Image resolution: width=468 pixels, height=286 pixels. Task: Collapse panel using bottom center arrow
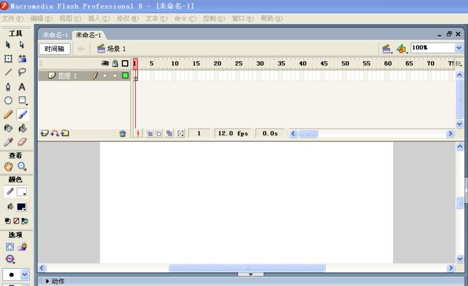251,274
